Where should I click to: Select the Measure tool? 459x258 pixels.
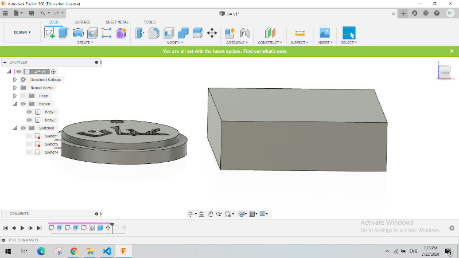[299, 33]
